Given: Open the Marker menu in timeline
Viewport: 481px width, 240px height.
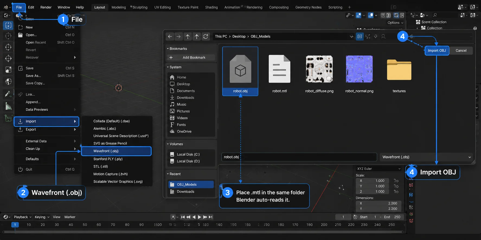Looking at the screenshot, I should [x=70, y=217].
